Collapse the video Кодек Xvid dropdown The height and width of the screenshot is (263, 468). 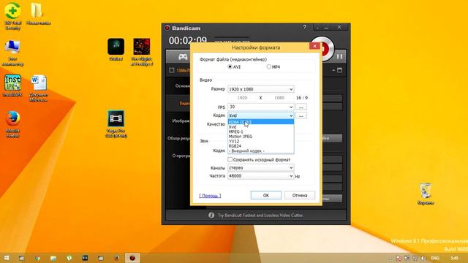pos(260,115)
